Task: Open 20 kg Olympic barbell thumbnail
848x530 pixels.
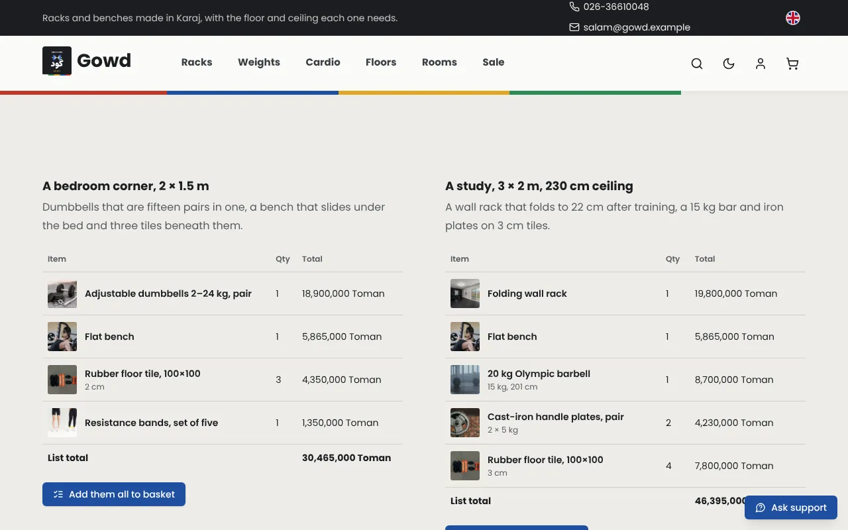Action: pyautogui.click(x=465, y=380)
